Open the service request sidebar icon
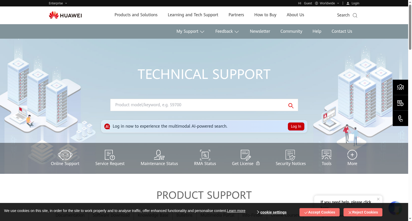The height and width of the screenshot is (221, 412). (x=400, y=103)
